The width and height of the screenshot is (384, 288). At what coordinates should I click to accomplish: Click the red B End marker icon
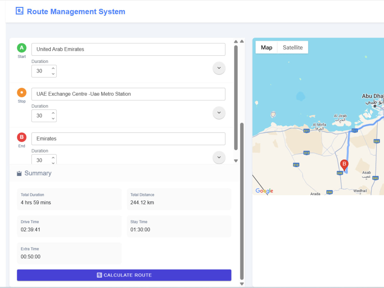(22, 137)
